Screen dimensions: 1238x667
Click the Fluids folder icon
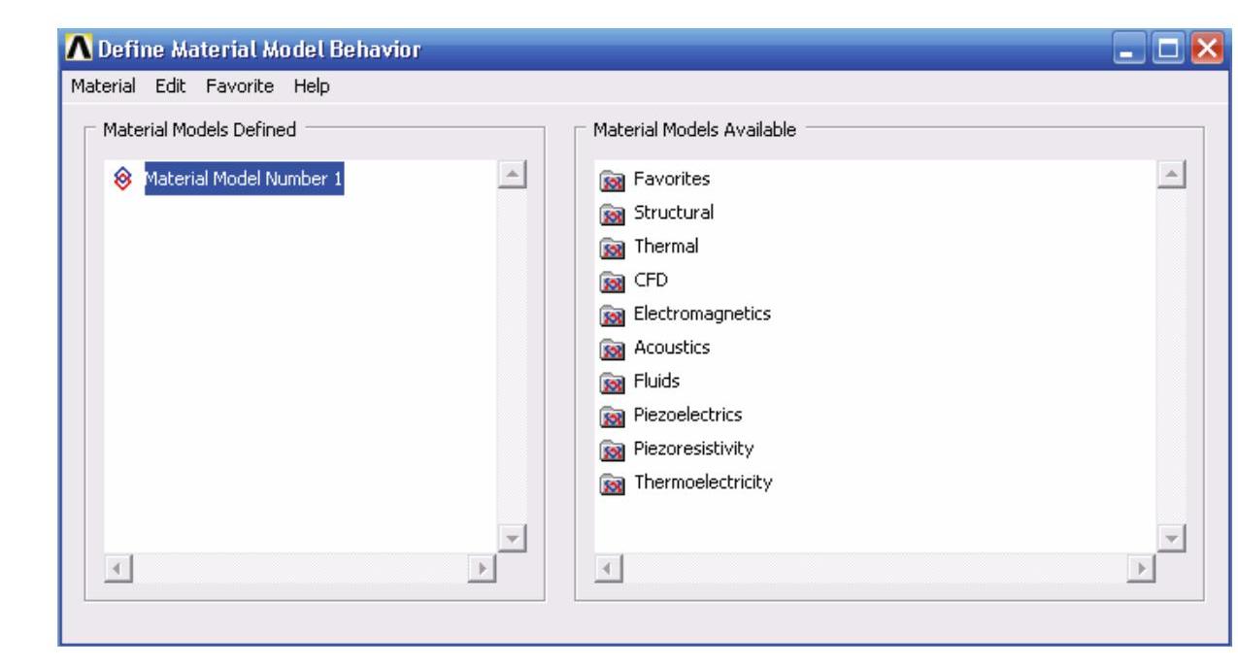(x=613, y=382)
